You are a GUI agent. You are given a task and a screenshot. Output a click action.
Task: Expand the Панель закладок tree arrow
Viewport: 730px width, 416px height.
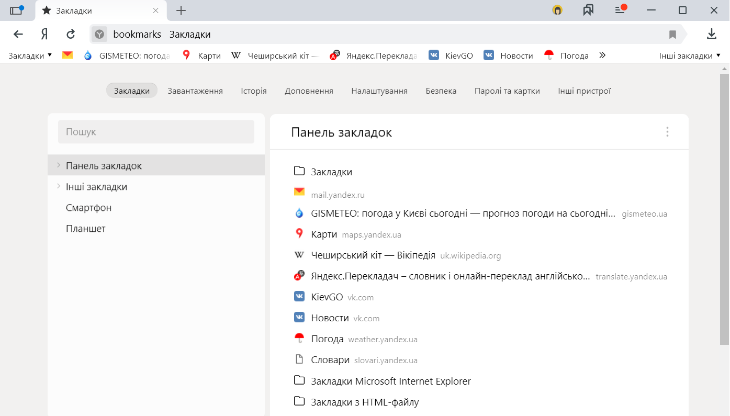(x=58, y=165)
